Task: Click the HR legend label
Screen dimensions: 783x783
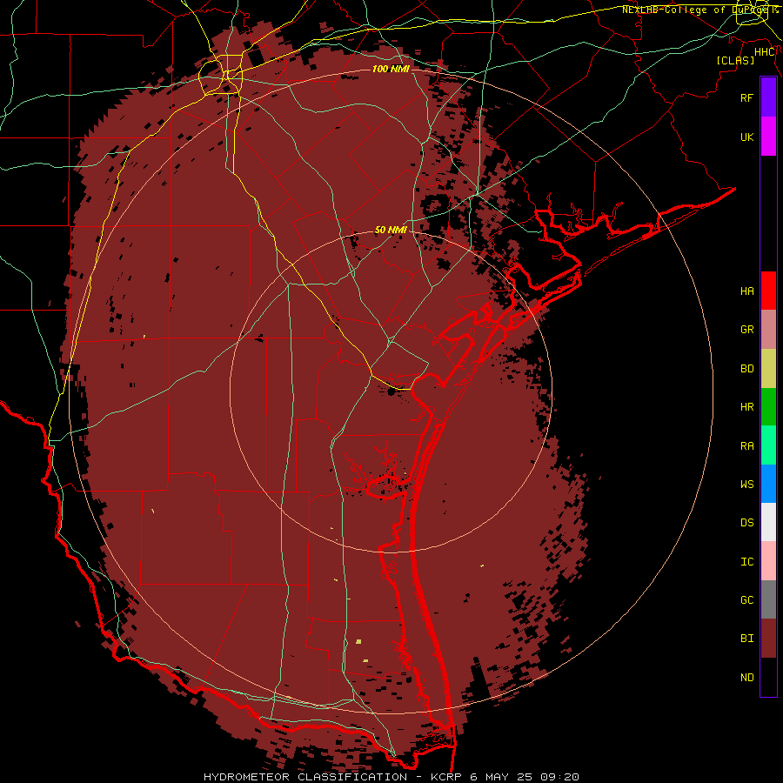Action: pos(746,407)
